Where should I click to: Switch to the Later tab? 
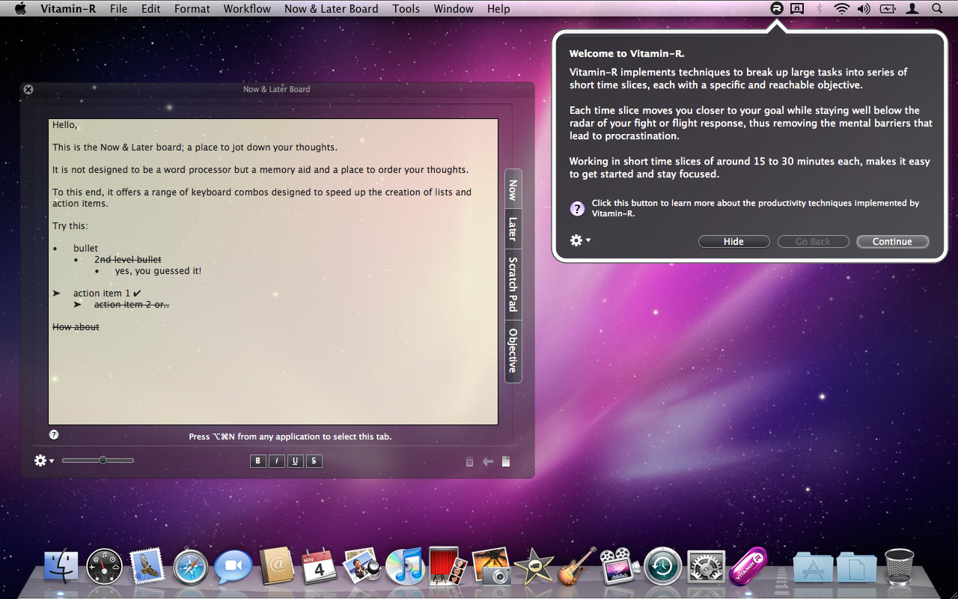pos(513,228)
